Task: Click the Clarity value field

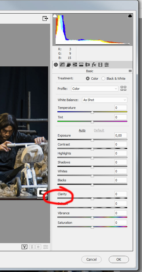Action: [121, 194]
